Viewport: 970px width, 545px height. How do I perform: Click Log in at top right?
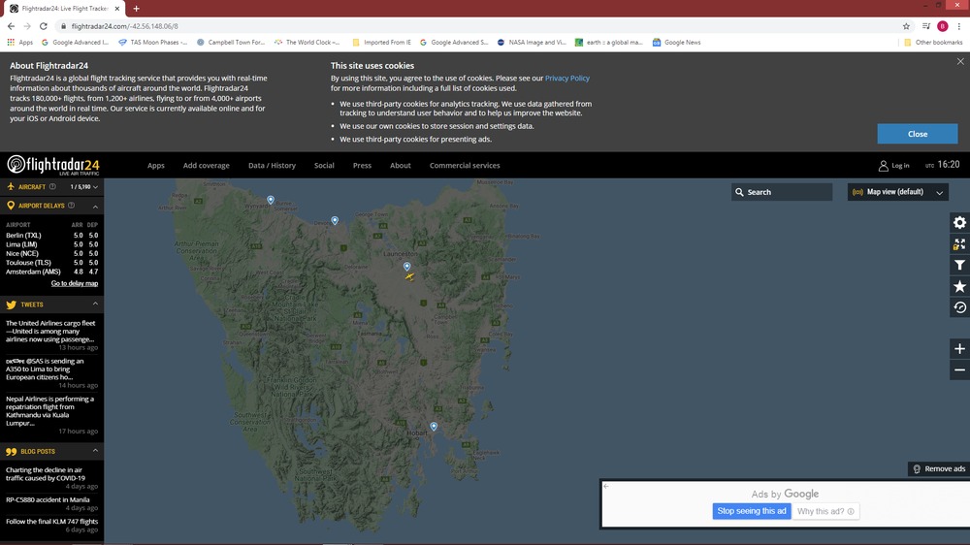(x=893, y=166)
